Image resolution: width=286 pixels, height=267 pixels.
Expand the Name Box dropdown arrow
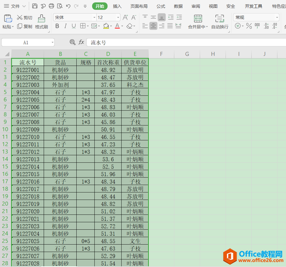[52, 42]
